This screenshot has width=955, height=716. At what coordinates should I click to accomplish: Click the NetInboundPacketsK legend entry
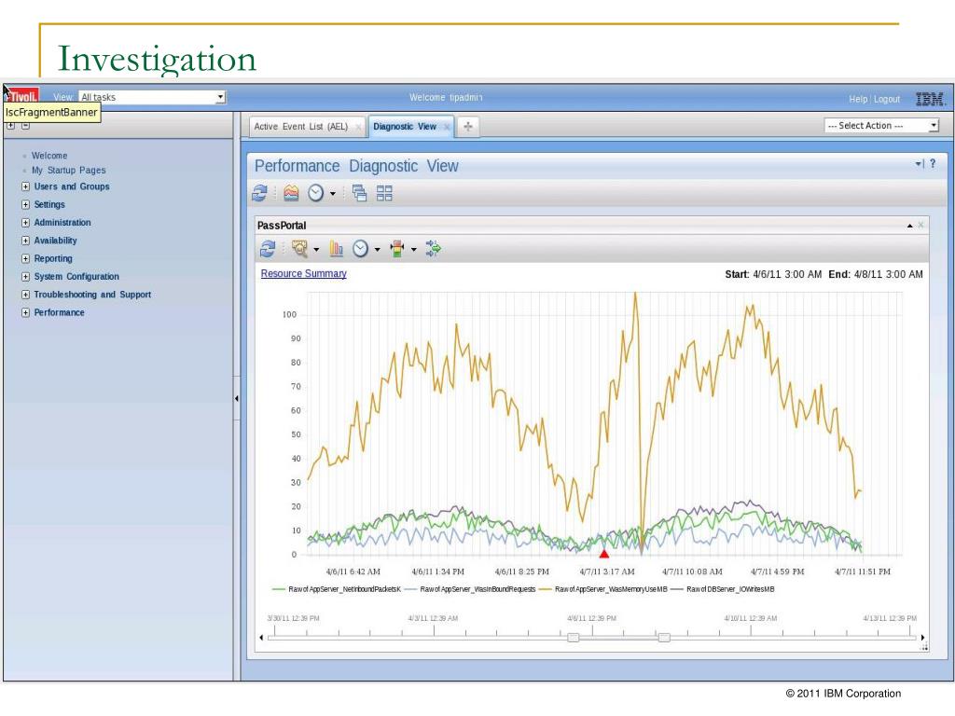tap(337, 589)
